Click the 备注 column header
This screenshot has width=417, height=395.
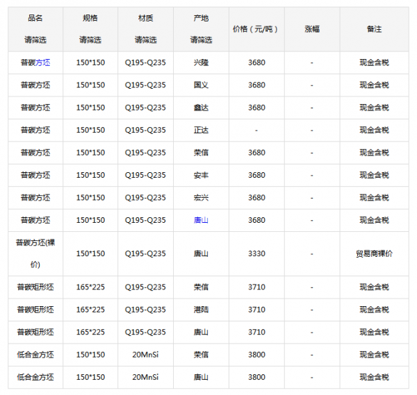pos(374,29)
